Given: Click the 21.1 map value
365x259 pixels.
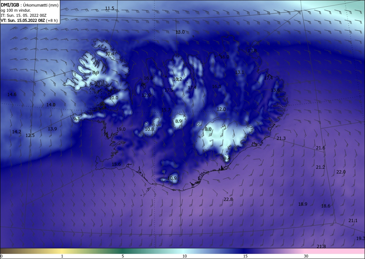Looking at the screenshot, I should click(x=353, y=221).
